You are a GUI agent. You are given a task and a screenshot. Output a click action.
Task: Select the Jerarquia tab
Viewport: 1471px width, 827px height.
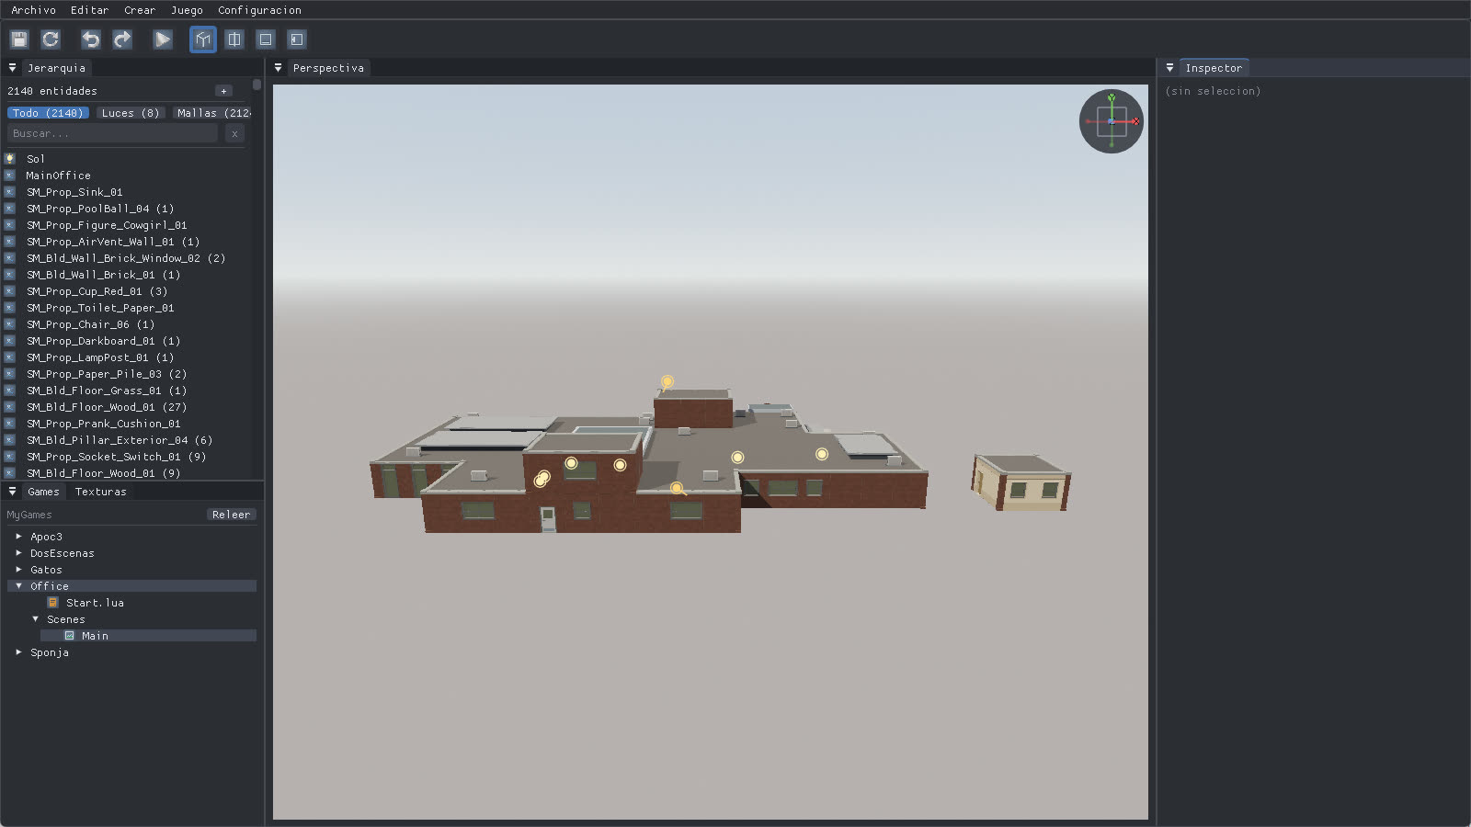point(56,68)
